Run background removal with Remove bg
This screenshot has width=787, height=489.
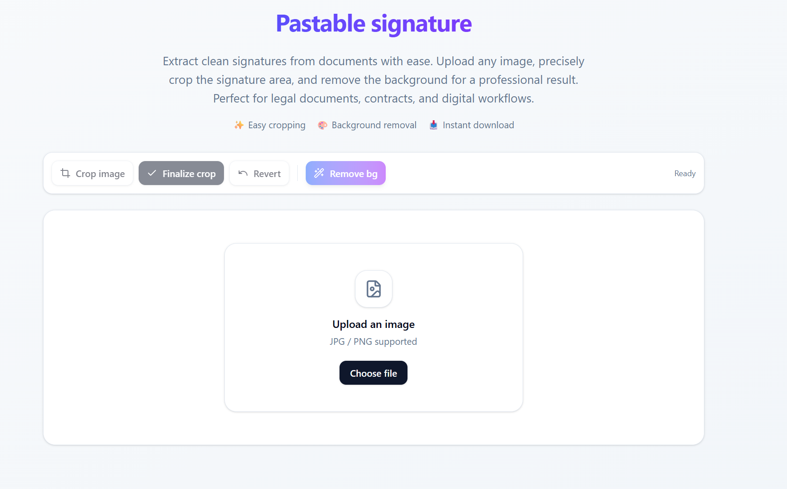(346, 173)
